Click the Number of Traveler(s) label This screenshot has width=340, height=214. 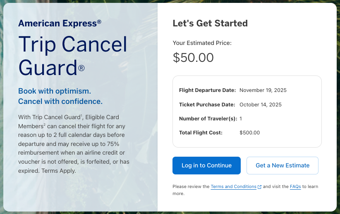[208, 119]
